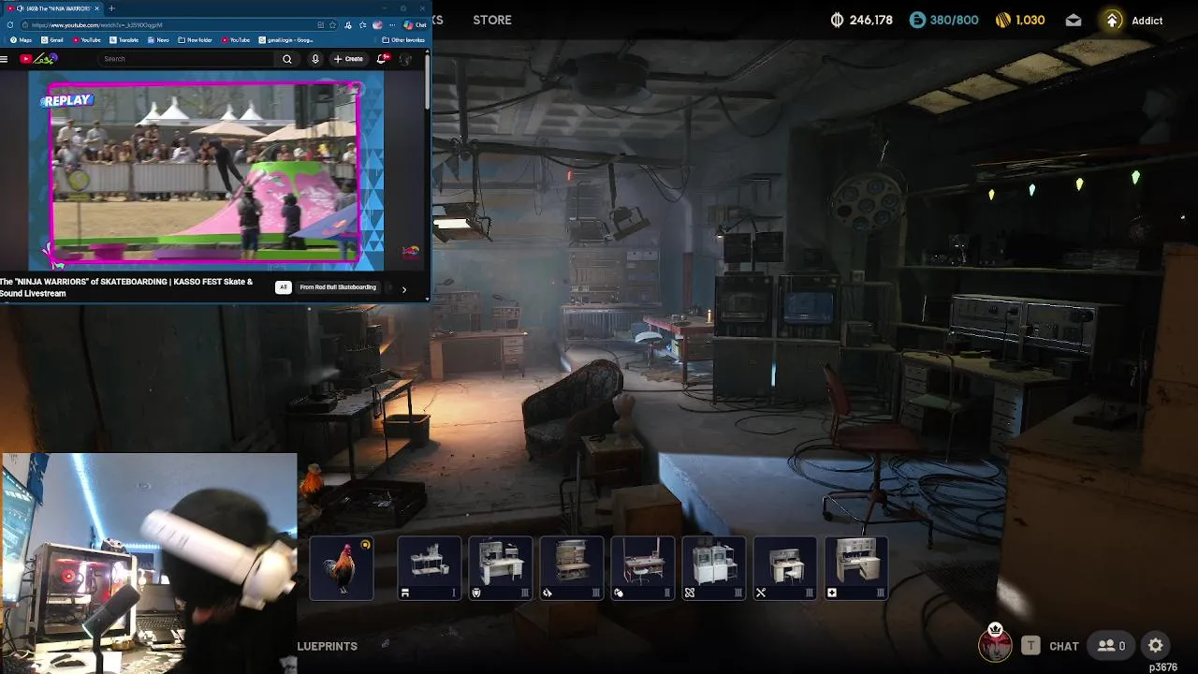Select the All filter chip
1198x674 pixels.
(x=283, y=287)
